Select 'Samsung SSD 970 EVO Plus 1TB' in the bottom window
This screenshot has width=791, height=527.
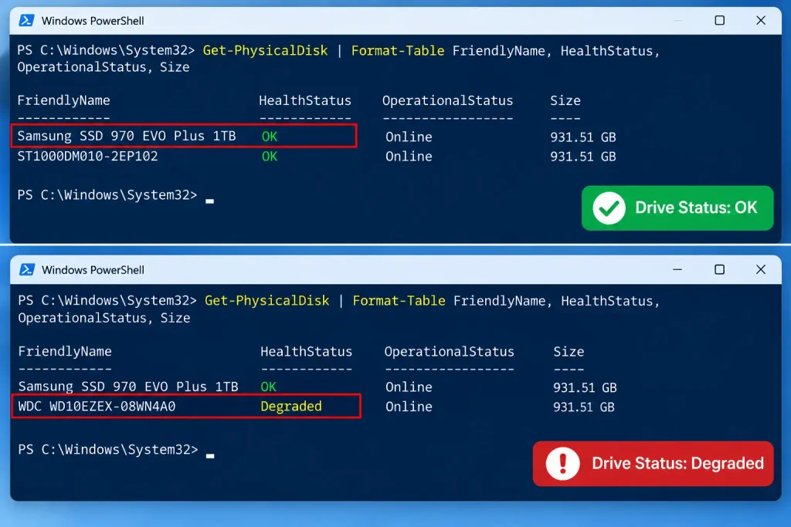click(x=128, y=387)
